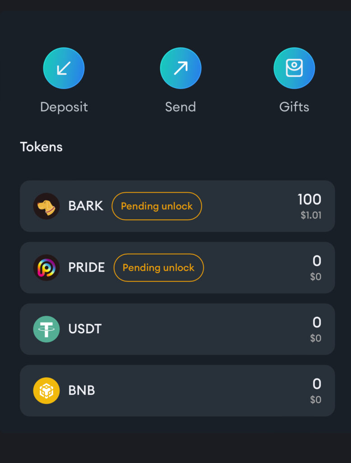The height and width of the screenshot is (463, 351).
Task: Click the Deposit text label
Action: coord(64,107)
